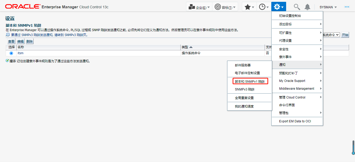Choose SNMPv3 陷阱 submenu item
Image resolution: width=355 pixels, height=162 pixels.
coord(249,89)
